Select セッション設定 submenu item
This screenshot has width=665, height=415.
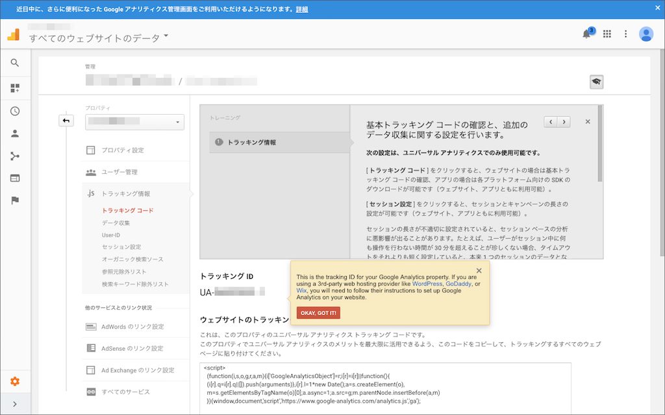click(x=121, y=247)
